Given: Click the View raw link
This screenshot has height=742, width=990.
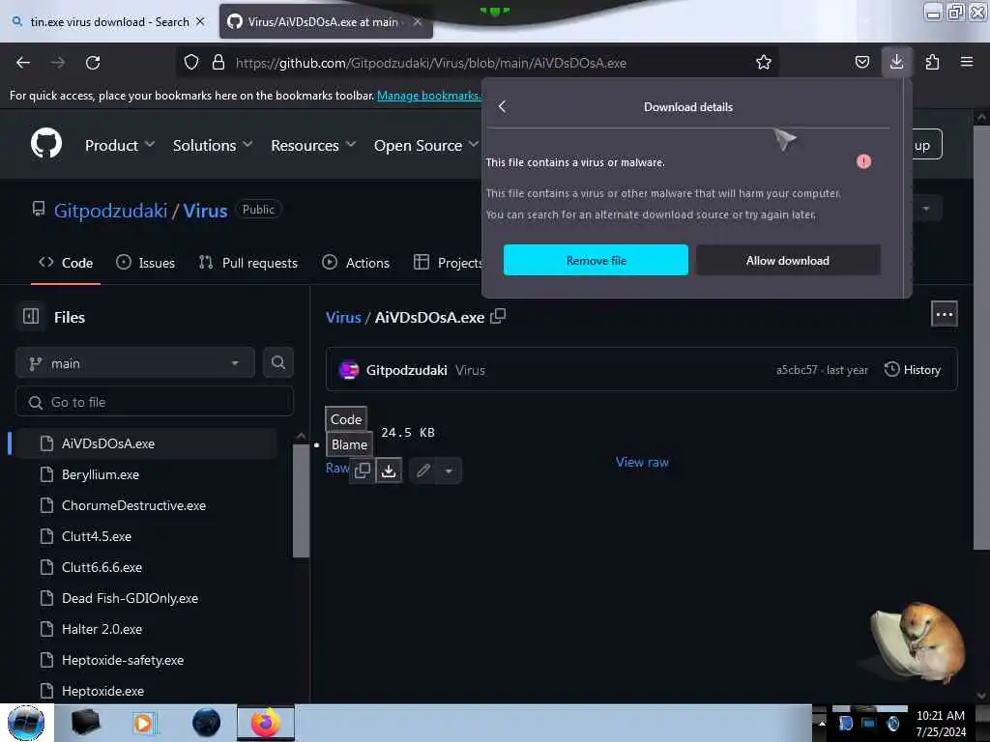Looking at the screenshot, I should (642, 462).
